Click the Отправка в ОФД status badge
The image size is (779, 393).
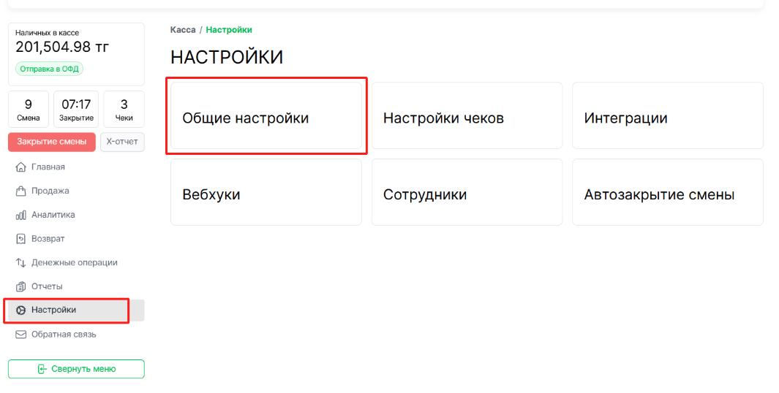pyautogui.click(x=49, y=69)
